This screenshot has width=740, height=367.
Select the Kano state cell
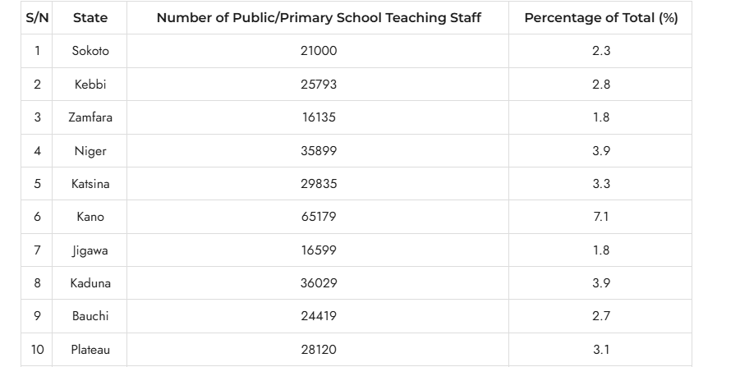tap(90, 217)
